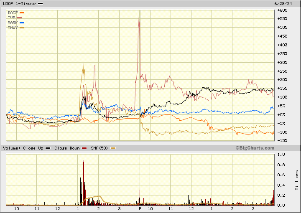Click the +15% axis label
The image size is (301, 213).
282,89
